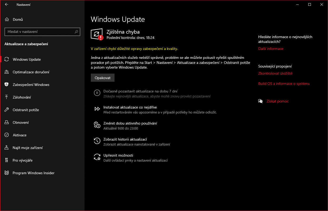Click the back arrow in the Nastavení header

click(7, 4)
